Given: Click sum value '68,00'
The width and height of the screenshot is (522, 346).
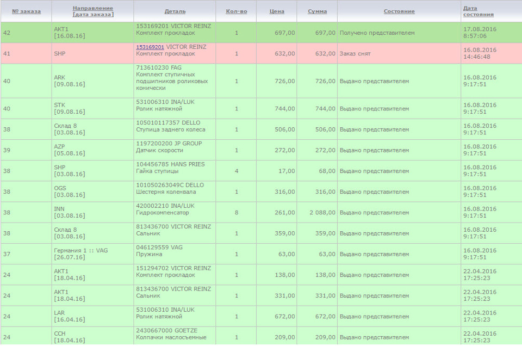Looking at the screenshot, I should pos(327,171).
